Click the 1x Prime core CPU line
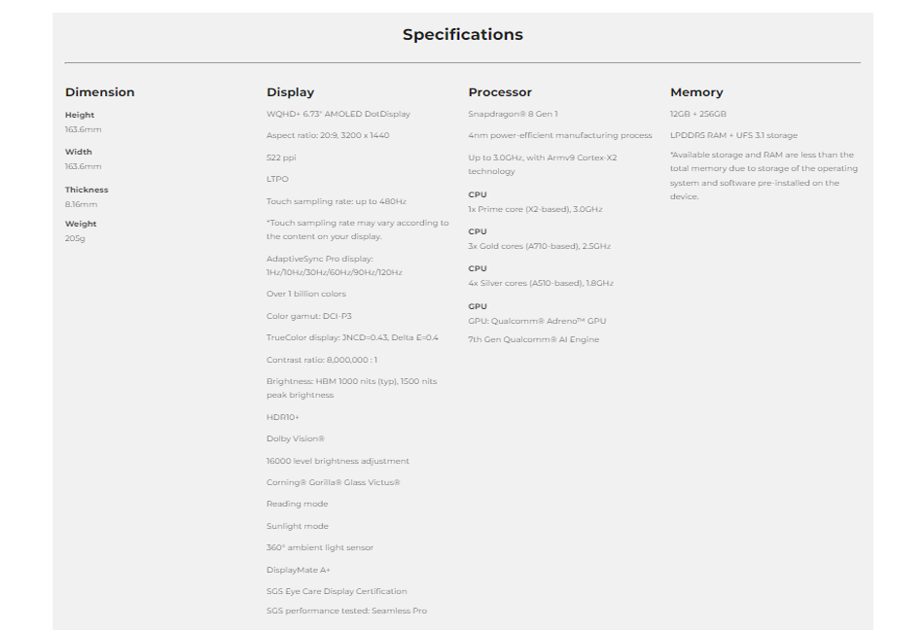924x630 pixels. 535,209
